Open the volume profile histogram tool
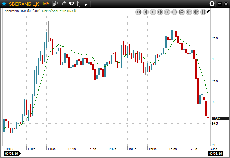 (x=87, y=4)
